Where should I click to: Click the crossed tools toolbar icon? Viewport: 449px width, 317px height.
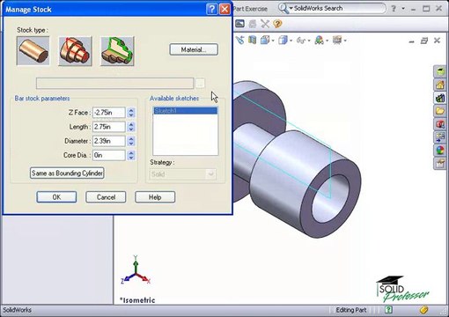click(x=265, y=24)
